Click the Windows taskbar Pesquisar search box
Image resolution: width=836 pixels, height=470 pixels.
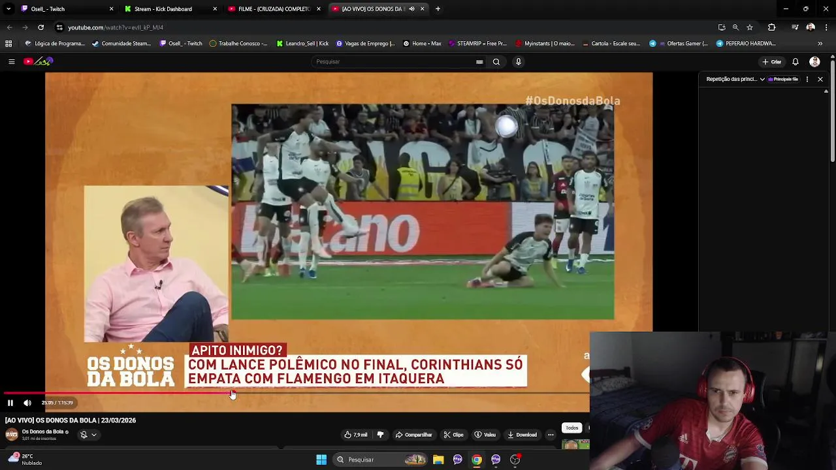[x=380, y=460]
